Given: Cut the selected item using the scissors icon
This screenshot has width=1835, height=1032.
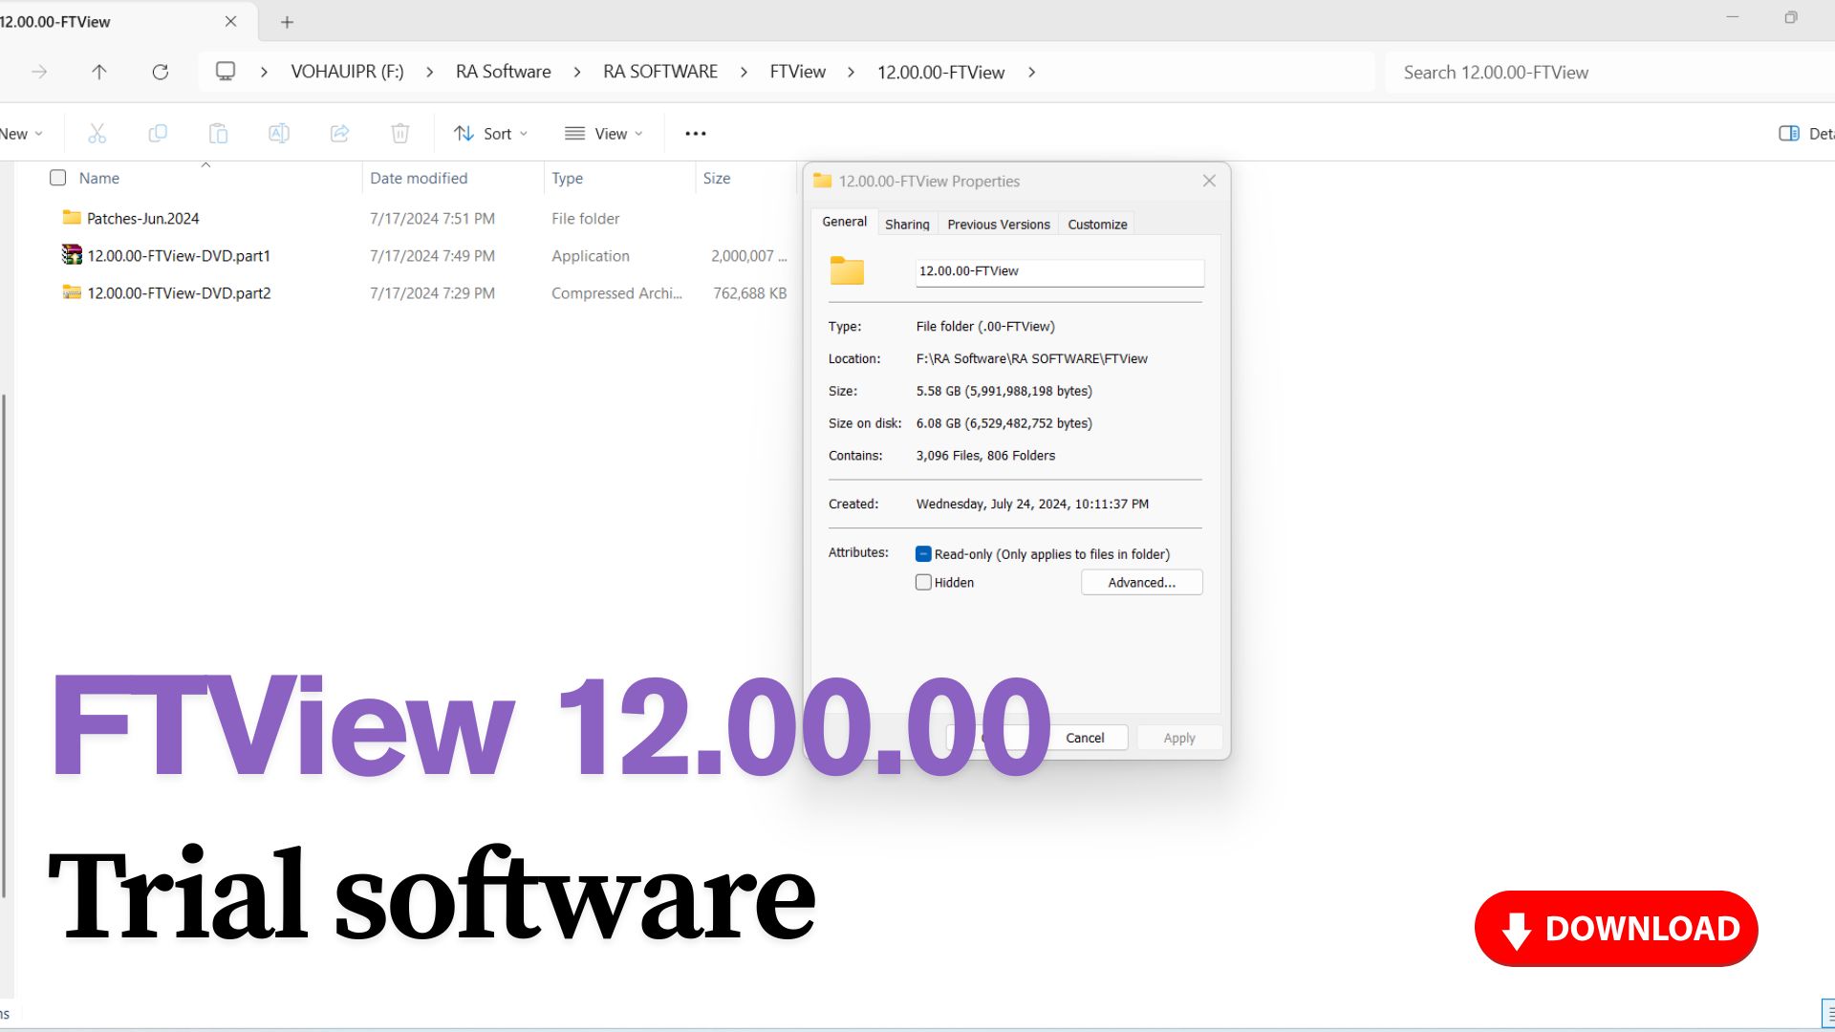Looking at the screenshot, I should (x=97, y=133).
